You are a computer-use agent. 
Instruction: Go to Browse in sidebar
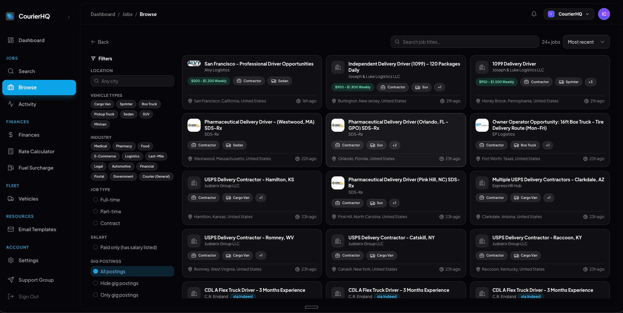tap(39, 87)
